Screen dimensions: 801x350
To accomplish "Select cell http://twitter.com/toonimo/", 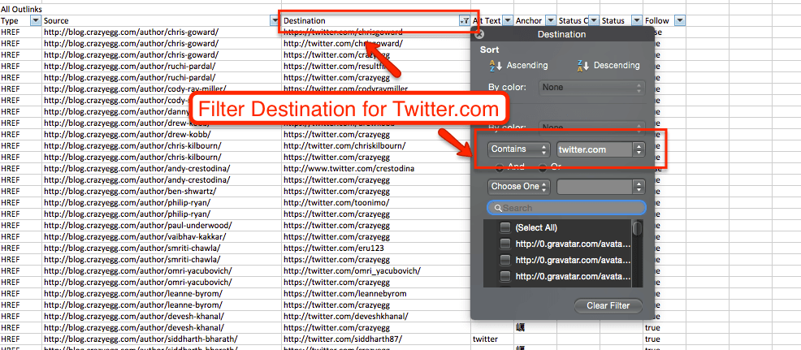I will click(x=376, y=203).
